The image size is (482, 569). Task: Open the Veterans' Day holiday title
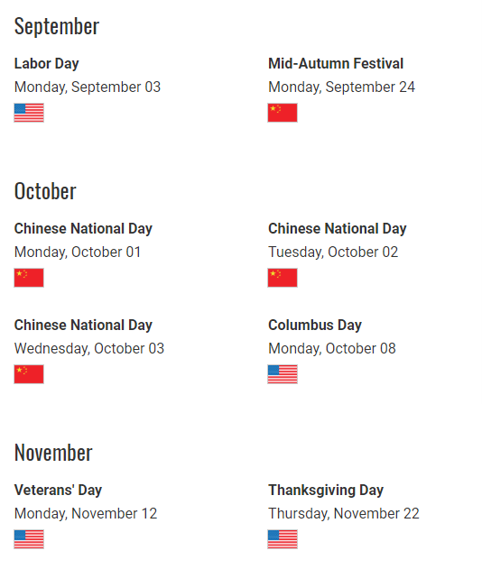pyautogui.click(x=58, y=491)
